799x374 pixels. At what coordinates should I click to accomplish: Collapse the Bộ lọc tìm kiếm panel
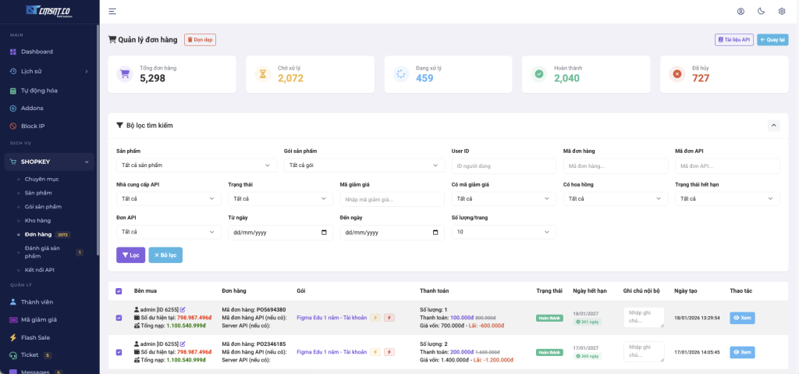(x=773, y=125)
